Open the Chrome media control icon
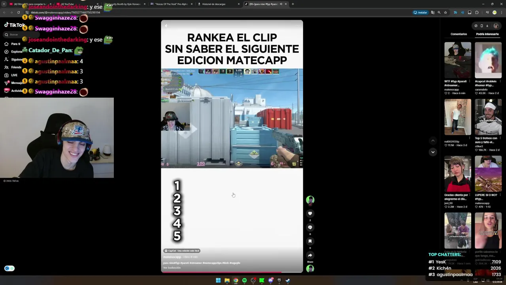Image resolution: width=506 pixels, height=285 pixels. pyautogui.click(x=487, y=12)
